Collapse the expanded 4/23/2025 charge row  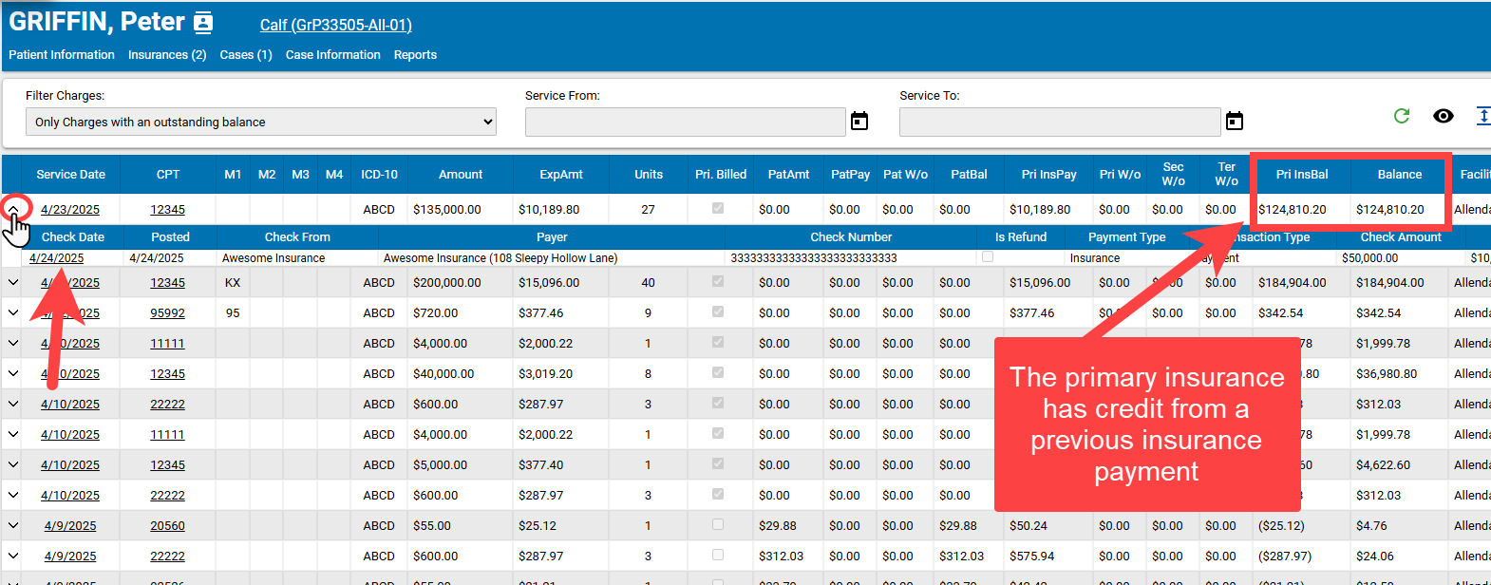coord(13,209)
